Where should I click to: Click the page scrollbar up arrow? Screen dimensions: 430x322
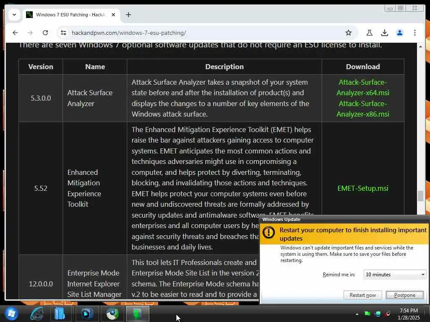[x=420, y=47]
